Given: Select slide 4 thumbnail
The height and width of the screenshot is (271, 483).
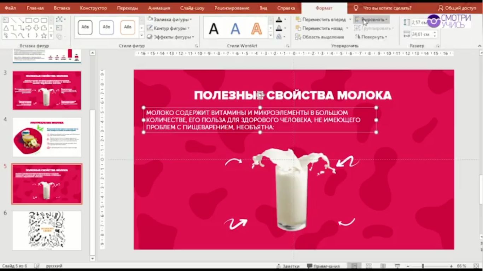Looking at the screenshot, I should (x=47, y=137).
